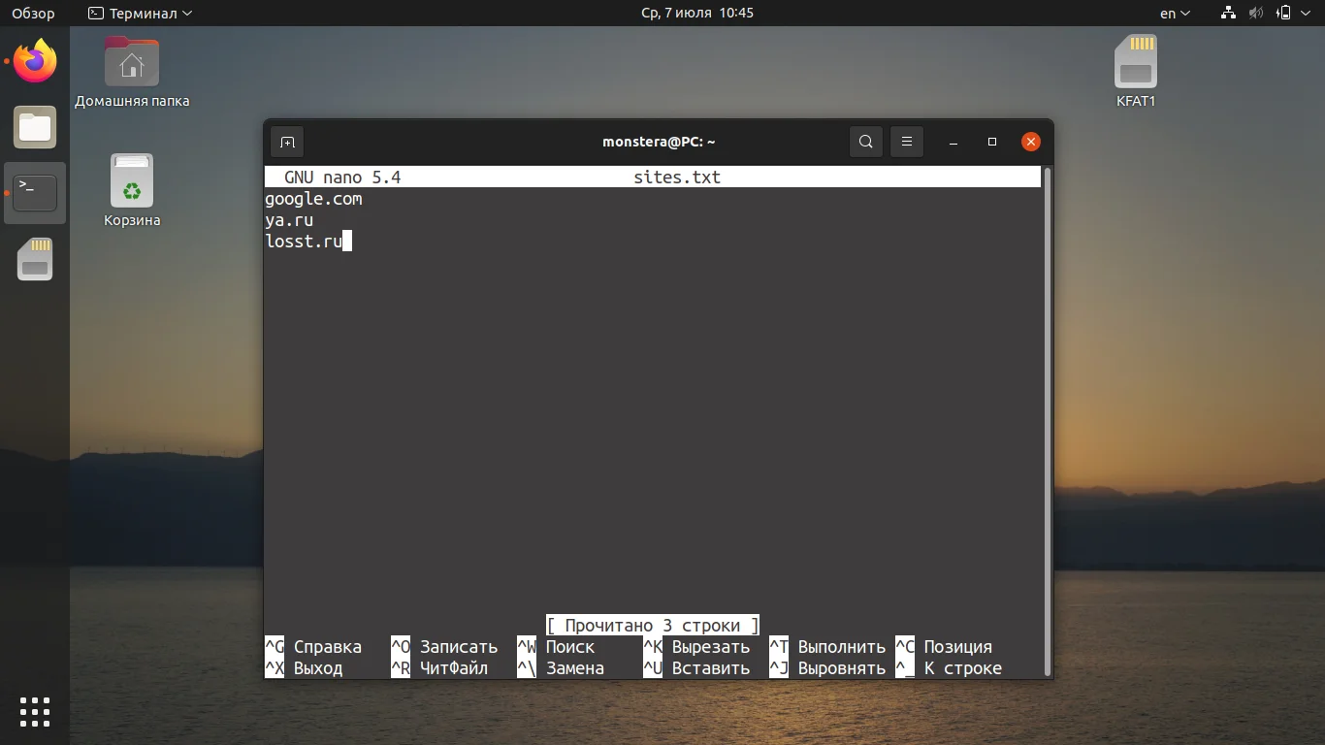Click the Вставить shortcut in nano
Screen dimensions: 1325x745
pos(696,668)
